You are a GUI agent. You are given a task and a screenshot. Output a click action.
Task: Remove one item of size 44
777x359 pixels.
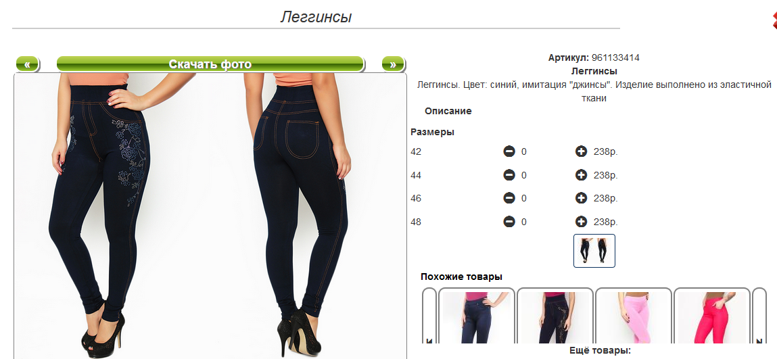click(x=509, y=175)
